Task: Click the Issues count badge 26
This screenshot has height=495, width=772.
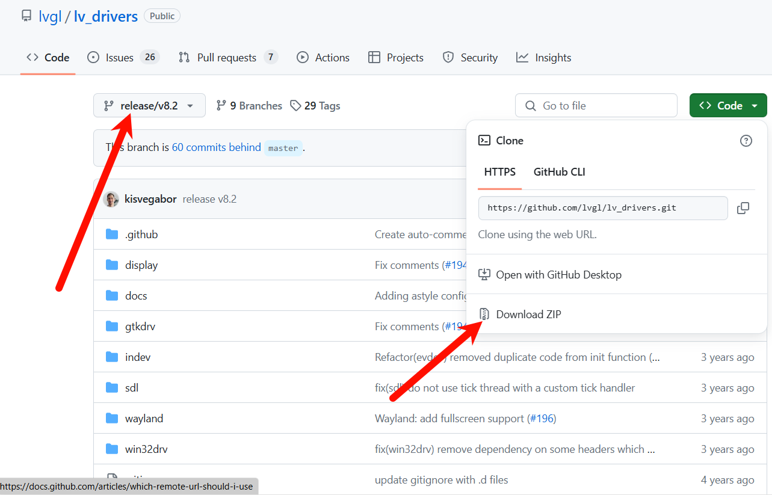Action: (x=150, y=57)
